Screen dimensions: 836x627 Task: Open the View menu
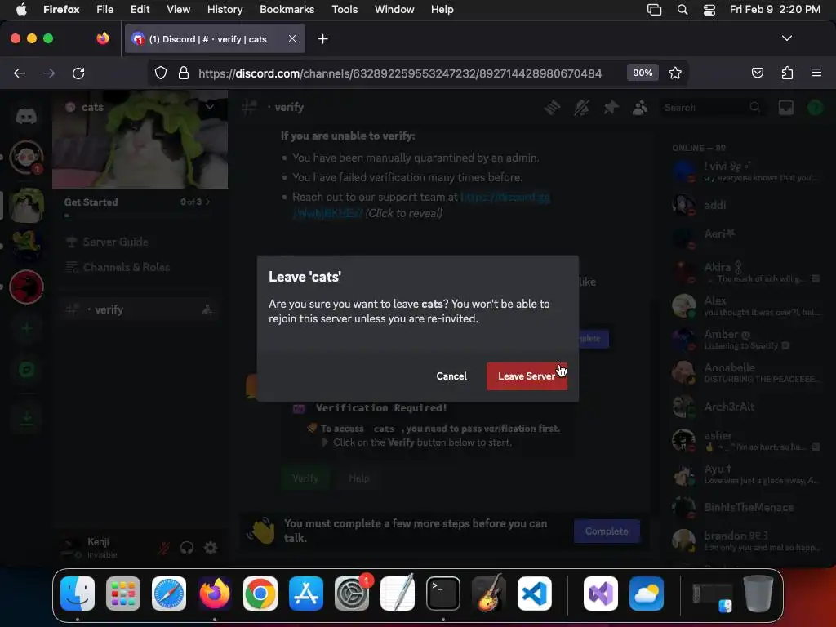pos(178,10)
